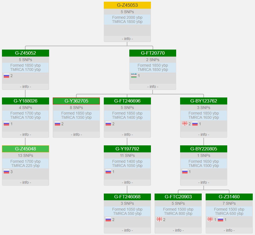Open the info link of G-Y197792

(127, 182)
